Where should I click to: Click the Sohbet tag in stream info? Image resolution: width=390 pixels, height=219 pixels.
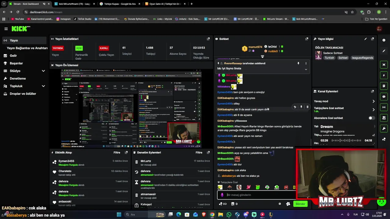click(x=343, y=58)
